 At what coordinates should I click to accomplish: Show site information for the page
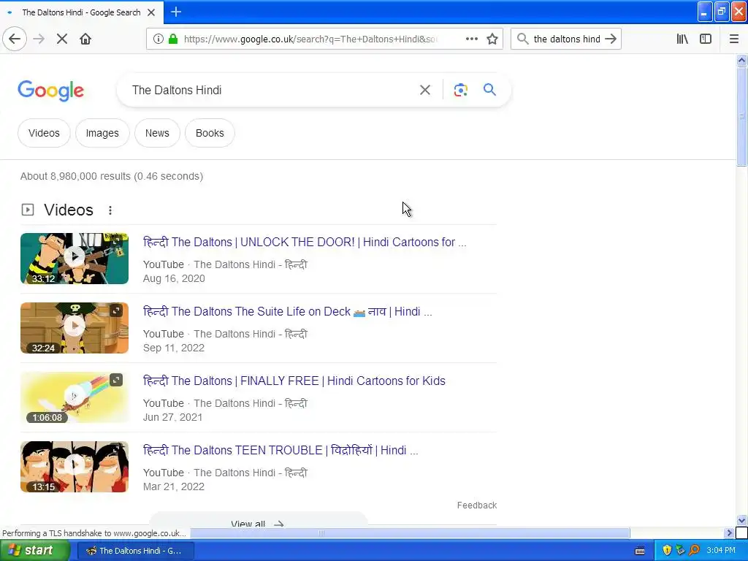coord(159,39)
